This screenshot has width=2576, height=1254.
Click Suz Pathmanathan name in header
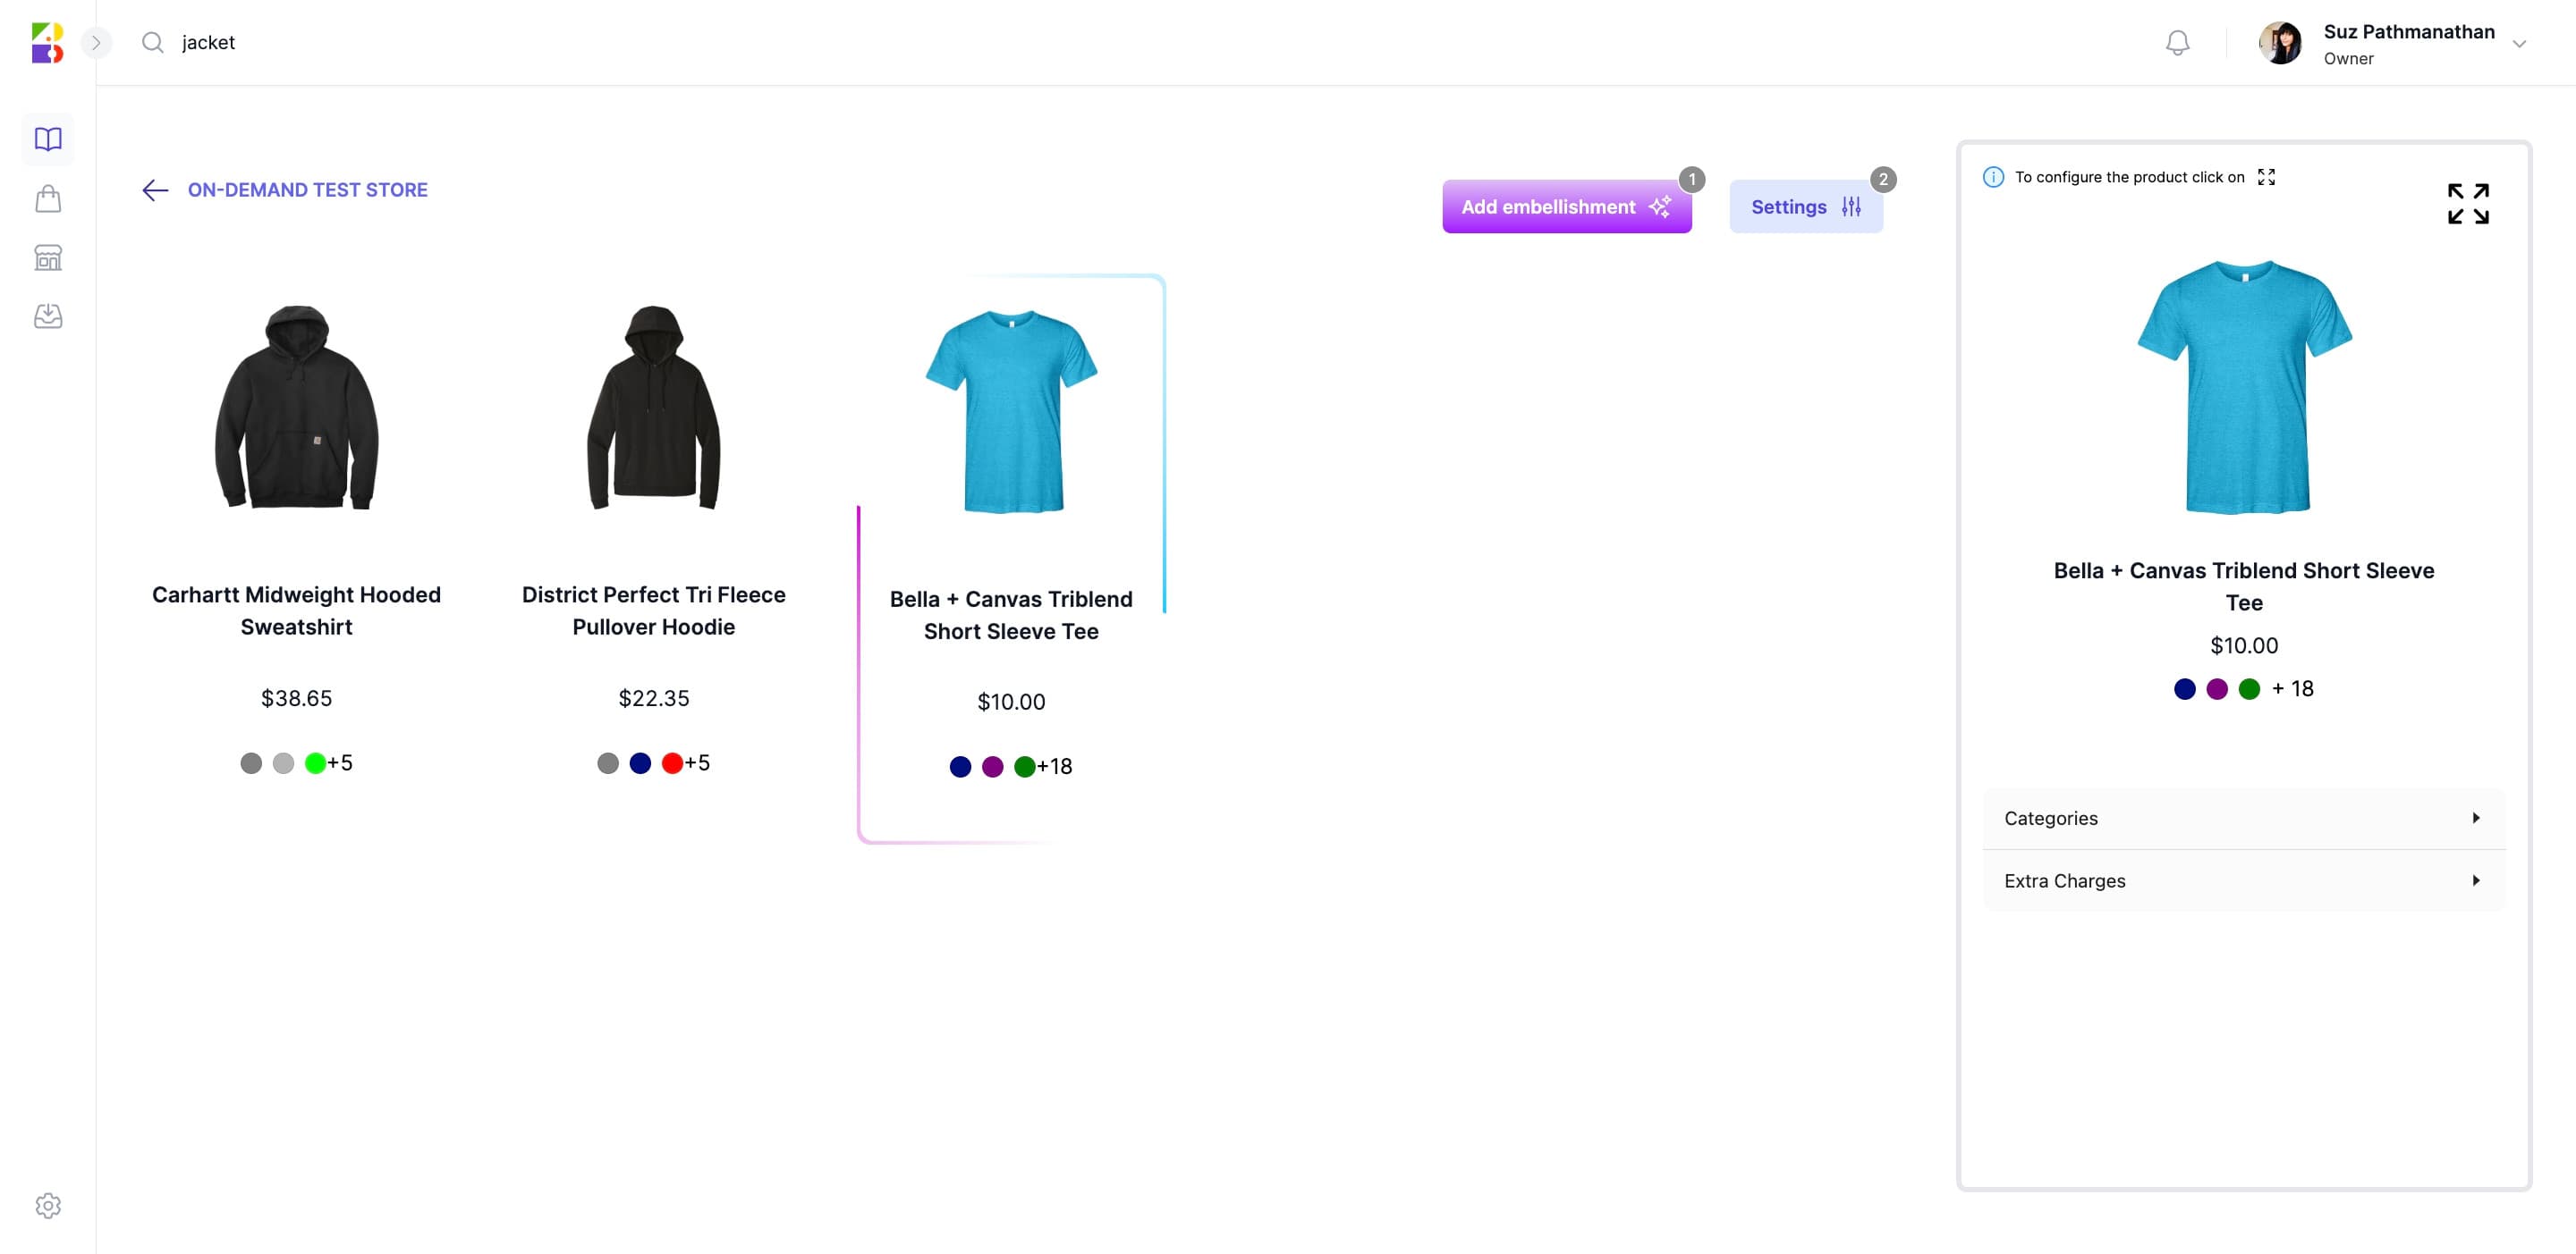coord(2409,32)
